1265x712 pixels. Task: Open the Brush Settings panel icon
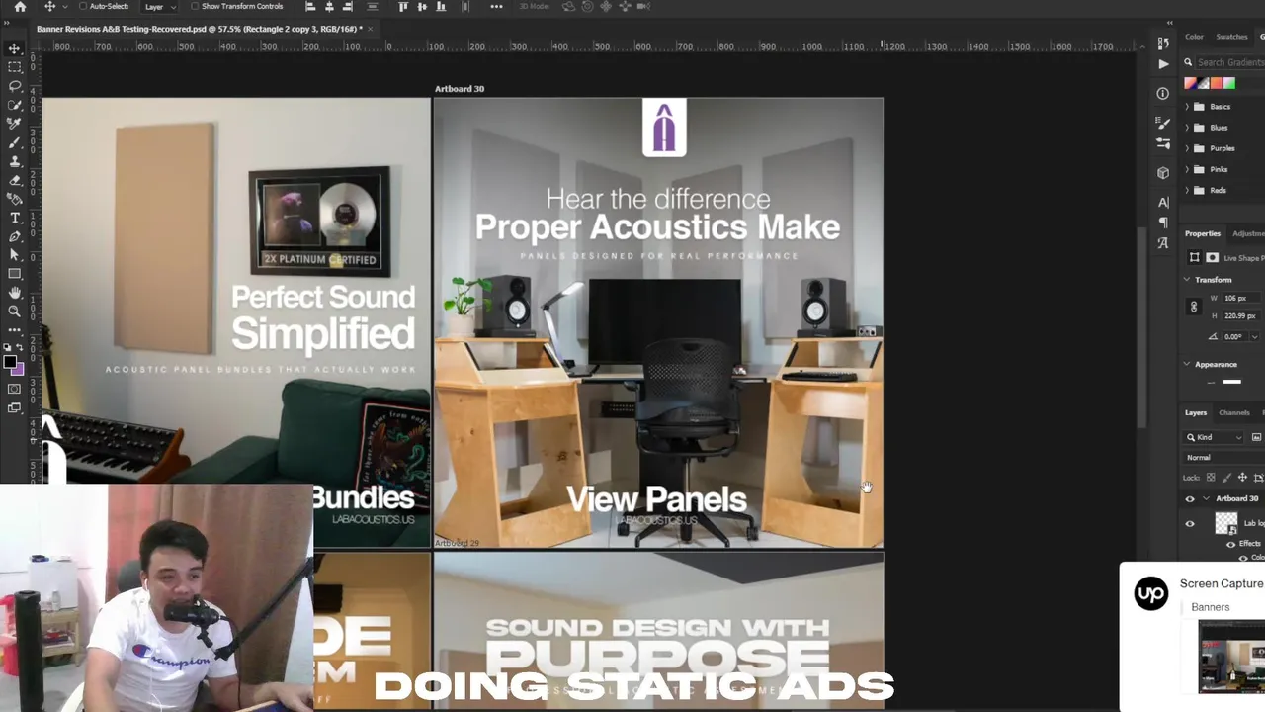click(1163, 123)
